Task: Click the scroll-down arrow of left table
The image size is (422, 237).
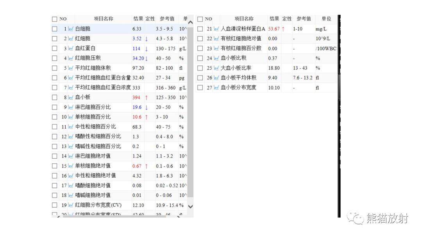Action: click(191, 207)
